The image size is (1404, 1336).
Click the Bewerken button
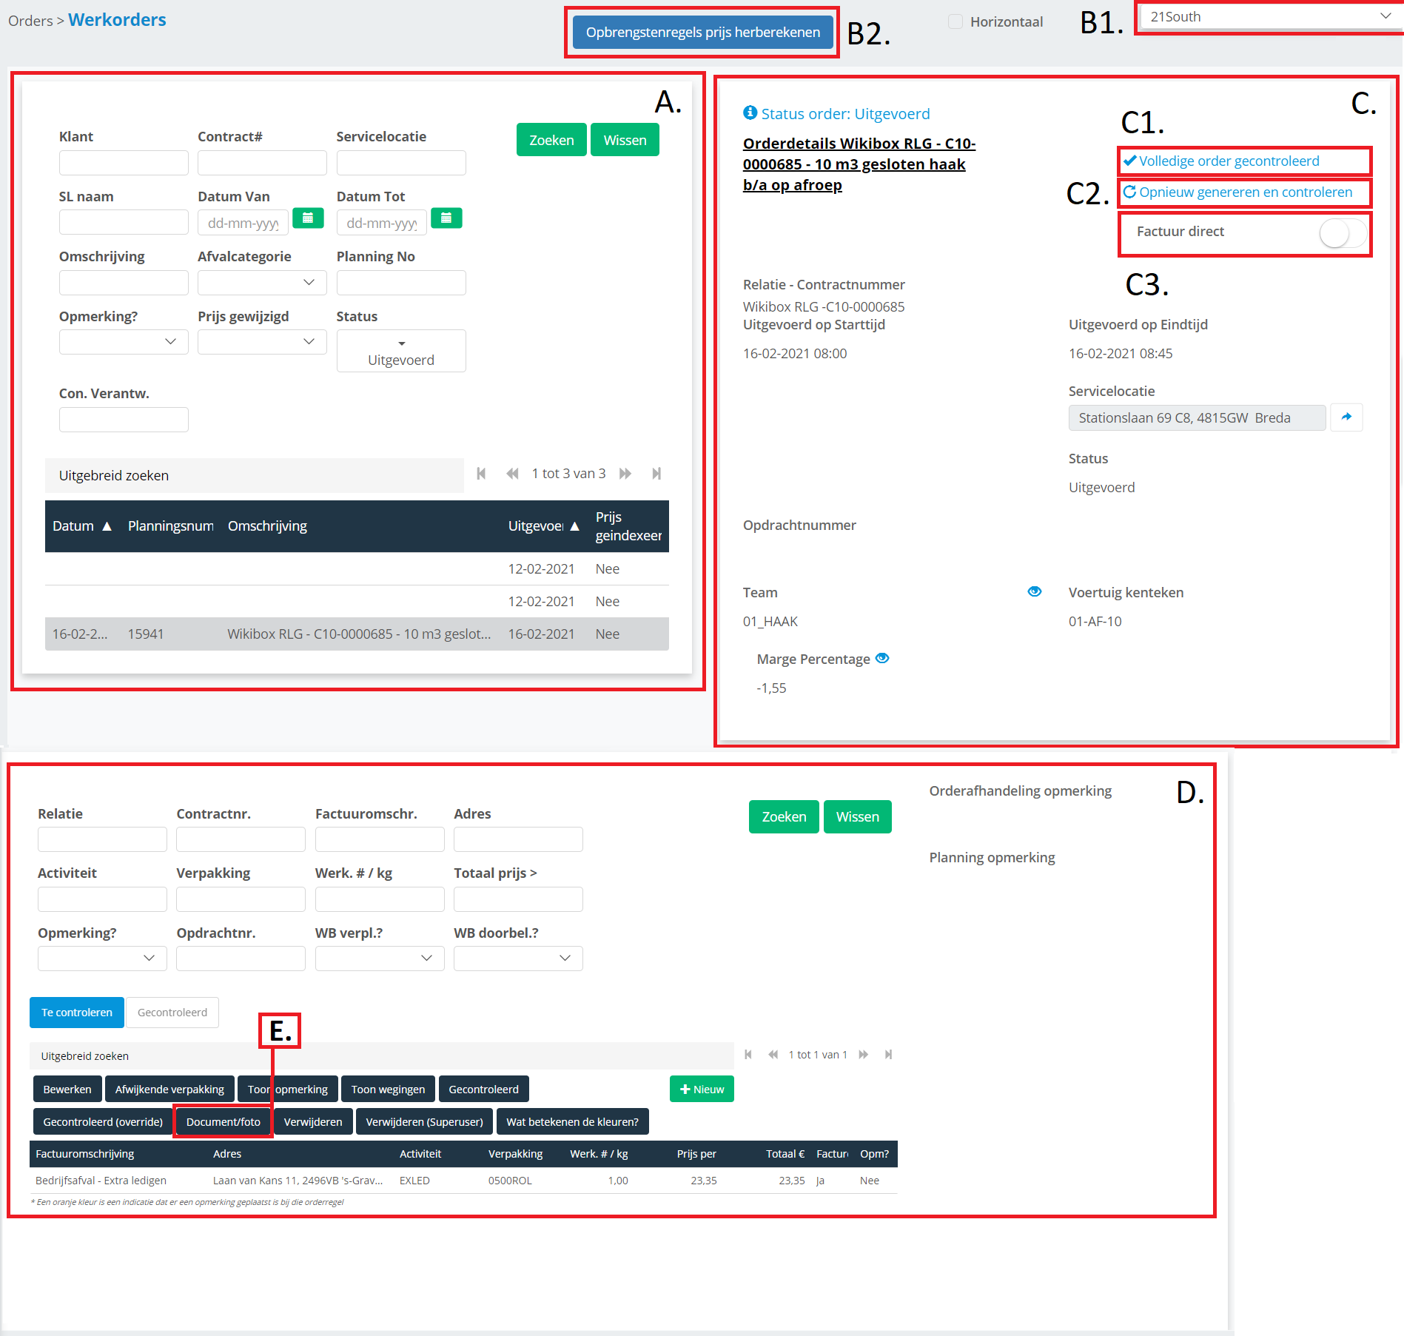(x=67, y=1090)
